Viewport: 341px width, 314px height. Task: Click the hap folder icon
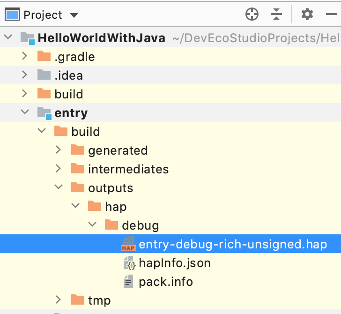pyautogui.click(x=95, y=206)
